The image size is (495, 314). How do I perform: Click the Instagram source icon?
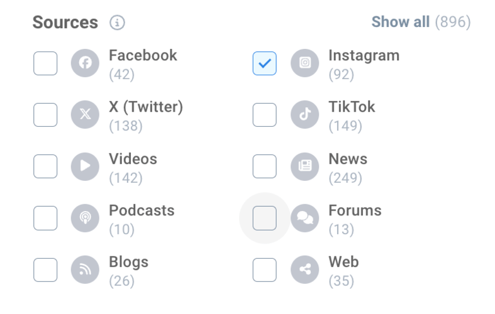pos(305,63)
